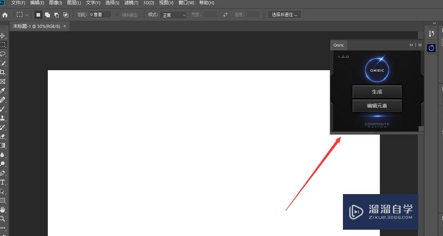The width and height of the screenshot is (443, 236).
Task: Select the Crop tool
Action: [x=3, y=72]
